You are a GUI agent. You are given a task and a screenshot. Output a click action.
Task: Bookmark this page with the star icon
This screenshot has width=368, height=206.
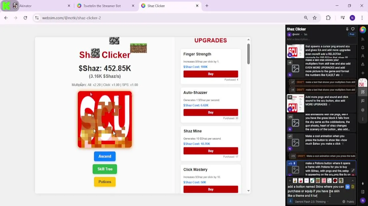tap(315, 18)
